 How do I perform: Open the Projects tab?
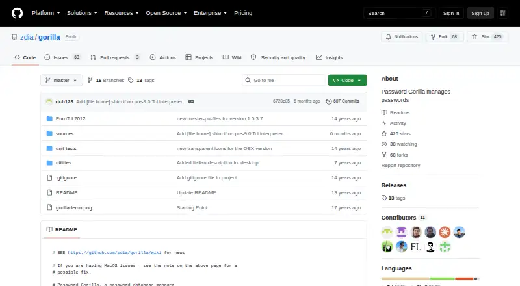pos(200,57)
